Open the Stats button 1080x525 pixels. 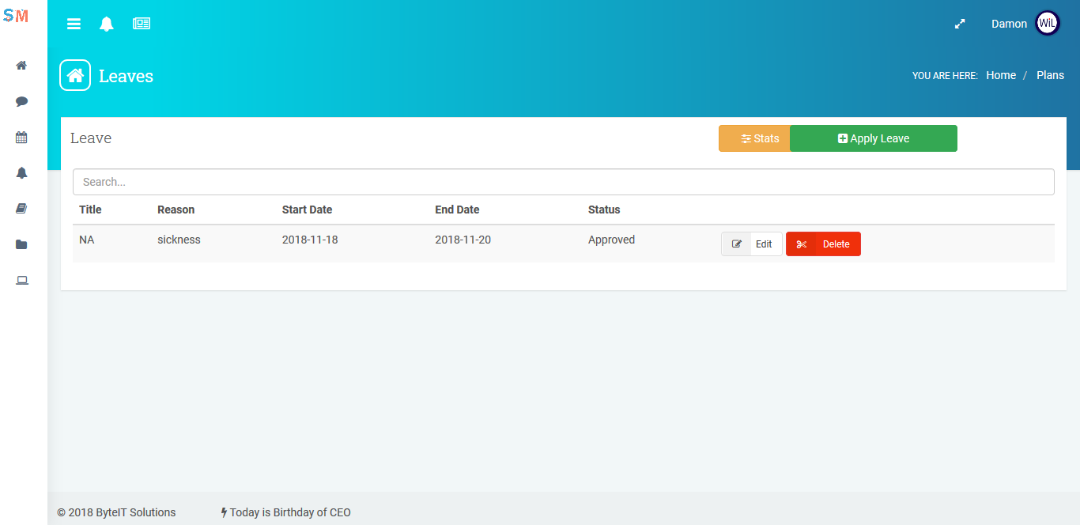pyautogui.click(x=754, y=138)
